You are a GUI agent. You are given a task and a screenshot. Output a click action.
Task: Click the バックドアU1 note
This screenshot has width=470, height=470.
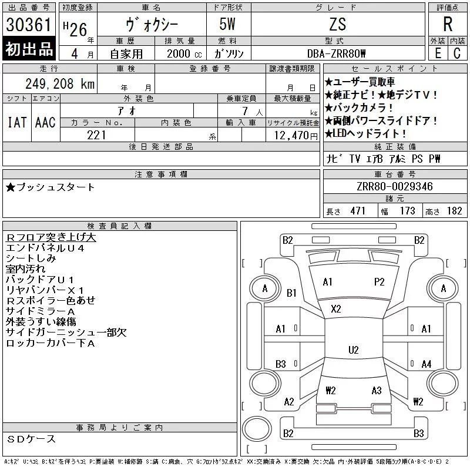(39, 280)
